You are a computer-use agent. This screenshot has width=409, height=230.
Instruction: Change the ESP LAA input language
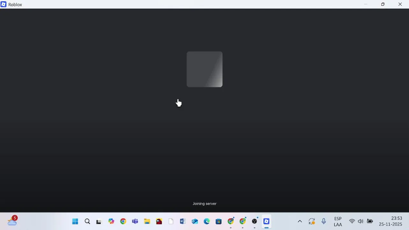[338, 221]
